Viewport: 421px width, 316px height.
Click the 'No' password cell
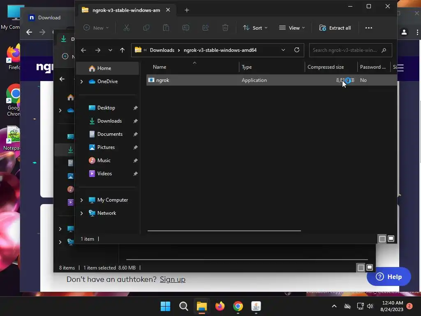pos(363,80)
